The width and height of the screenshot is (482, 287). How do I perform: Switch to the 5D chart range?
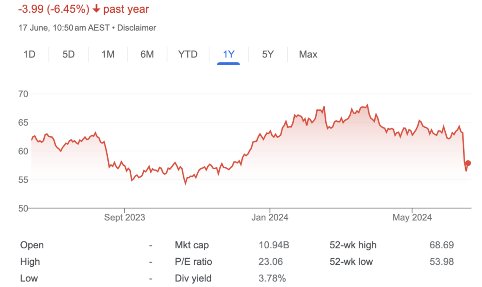point(69,55)
